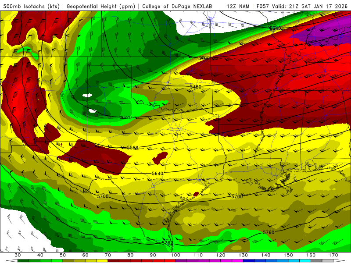Click the 5700 contour label over the Texas border
Image resolution: width=351 pixels, height=263 pixels.
coord(103,196)
